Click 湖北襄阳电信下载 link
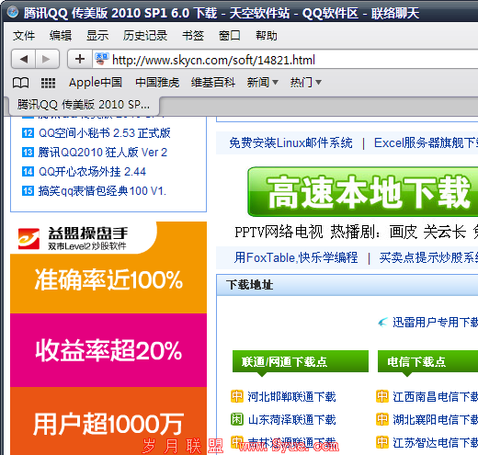Image resolution: width=478 pixels, height=455 pixels. [x=435, y=419]
